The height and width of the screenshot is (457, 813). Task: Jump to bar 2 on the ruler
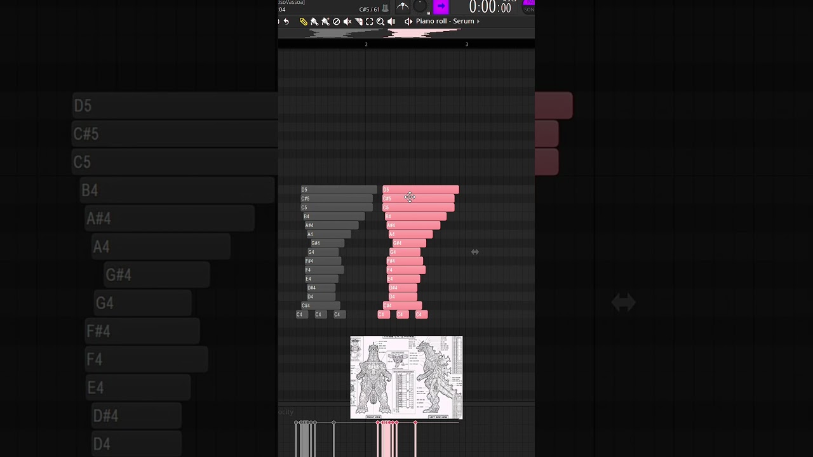366,44
